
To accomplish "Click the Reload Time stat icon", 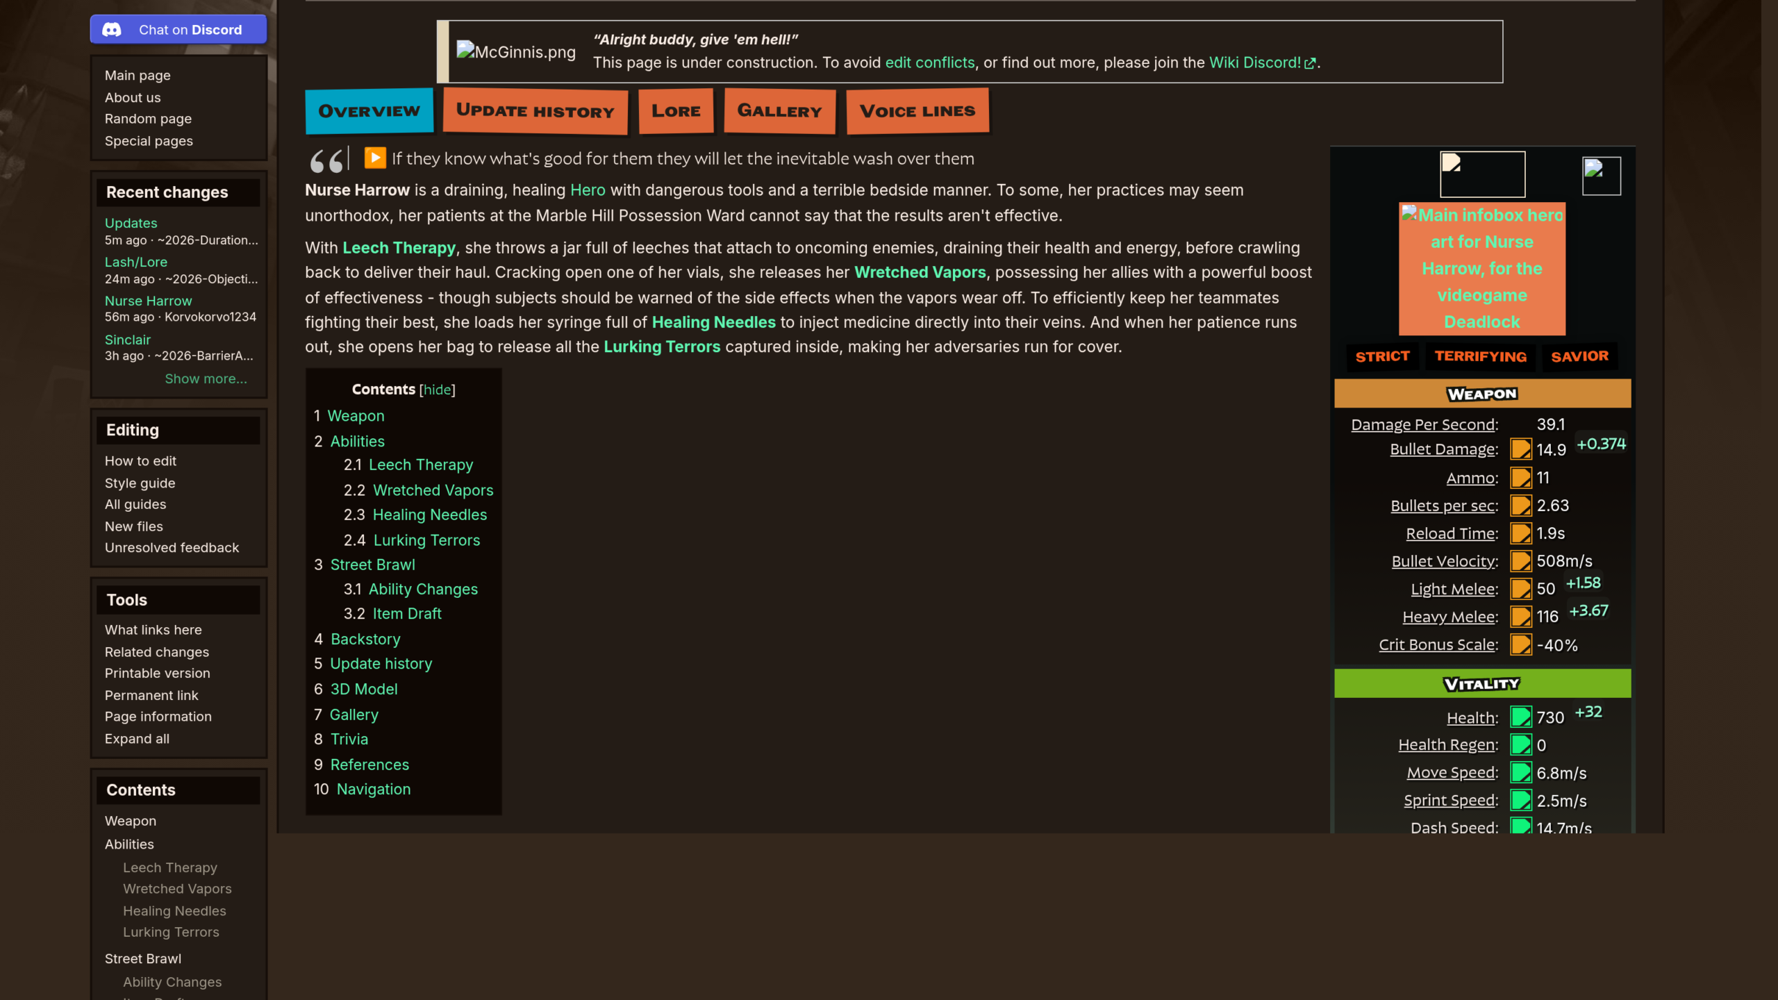I will (x=1521, y=533).
